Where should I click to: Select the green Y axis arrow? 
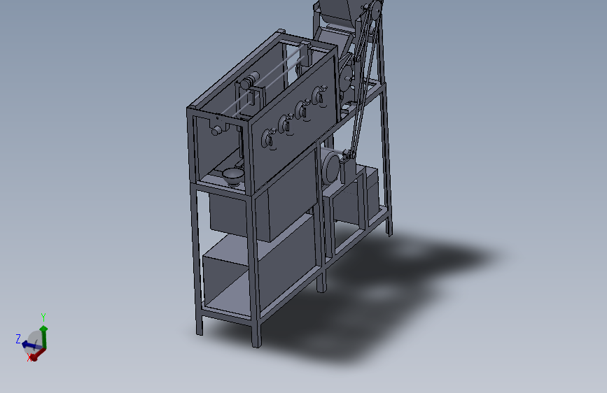click(x=44, y=336)
